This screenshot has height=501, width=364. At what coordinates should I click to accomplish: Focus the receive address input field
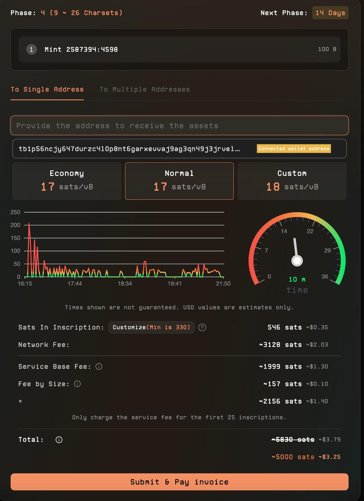pyautogui.click(x=179, y=125)
